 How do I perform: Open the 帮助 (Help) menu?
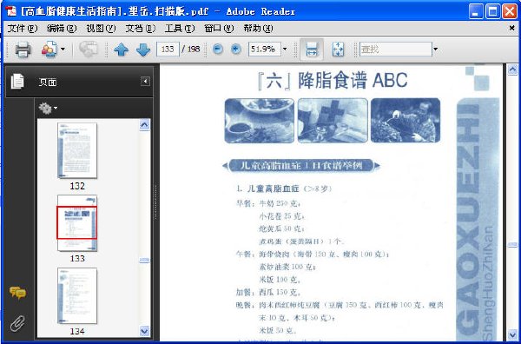tap(258, 29)
